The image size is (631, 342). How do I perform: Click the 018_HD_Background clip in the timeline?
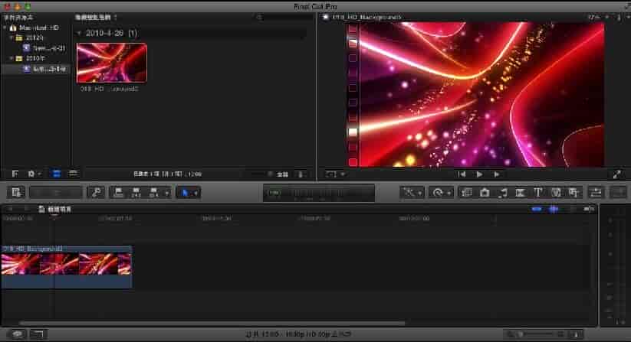(x=66, y=264)
